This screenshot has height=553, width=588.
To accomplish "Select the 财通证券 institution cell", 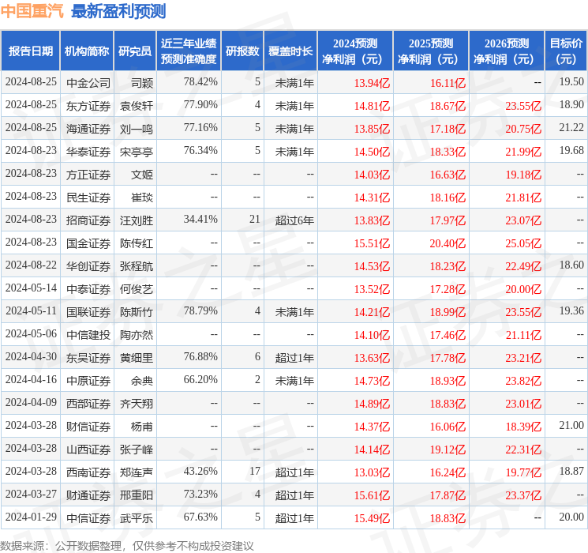I will 88,495.
